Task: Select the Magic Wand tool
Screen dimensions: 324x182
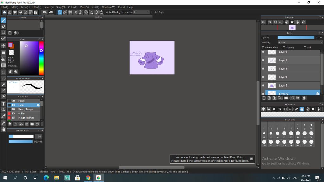Action: click(3, 84)
